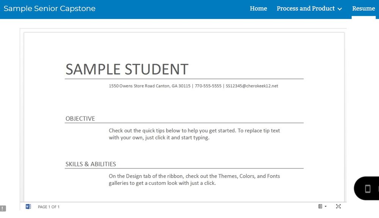The height and width of the screenshot is (218, 379).
Task: Click the quick tips paragraph under Objective
Action: click(x=194, y=134)
